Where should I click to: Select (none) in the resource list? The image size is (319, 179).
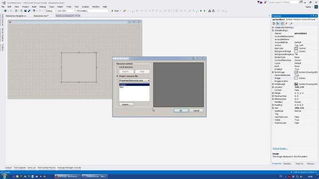point(134,85)
